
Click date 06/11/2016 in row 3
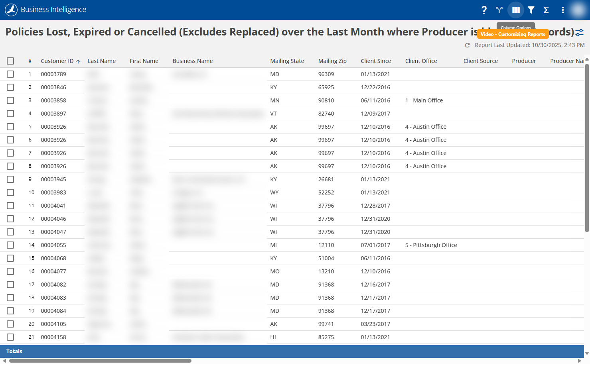pyautogui.click(x=375, y=100)
